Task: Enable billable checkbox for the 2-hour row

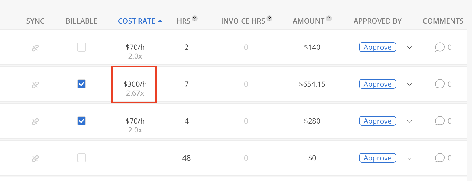Action: pos(82,47)
